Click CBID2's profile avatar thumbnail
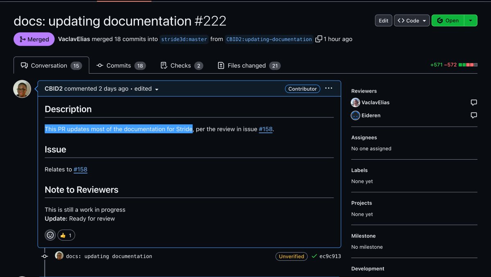Viewport: 491px width, 277px height. coord(22,88)
